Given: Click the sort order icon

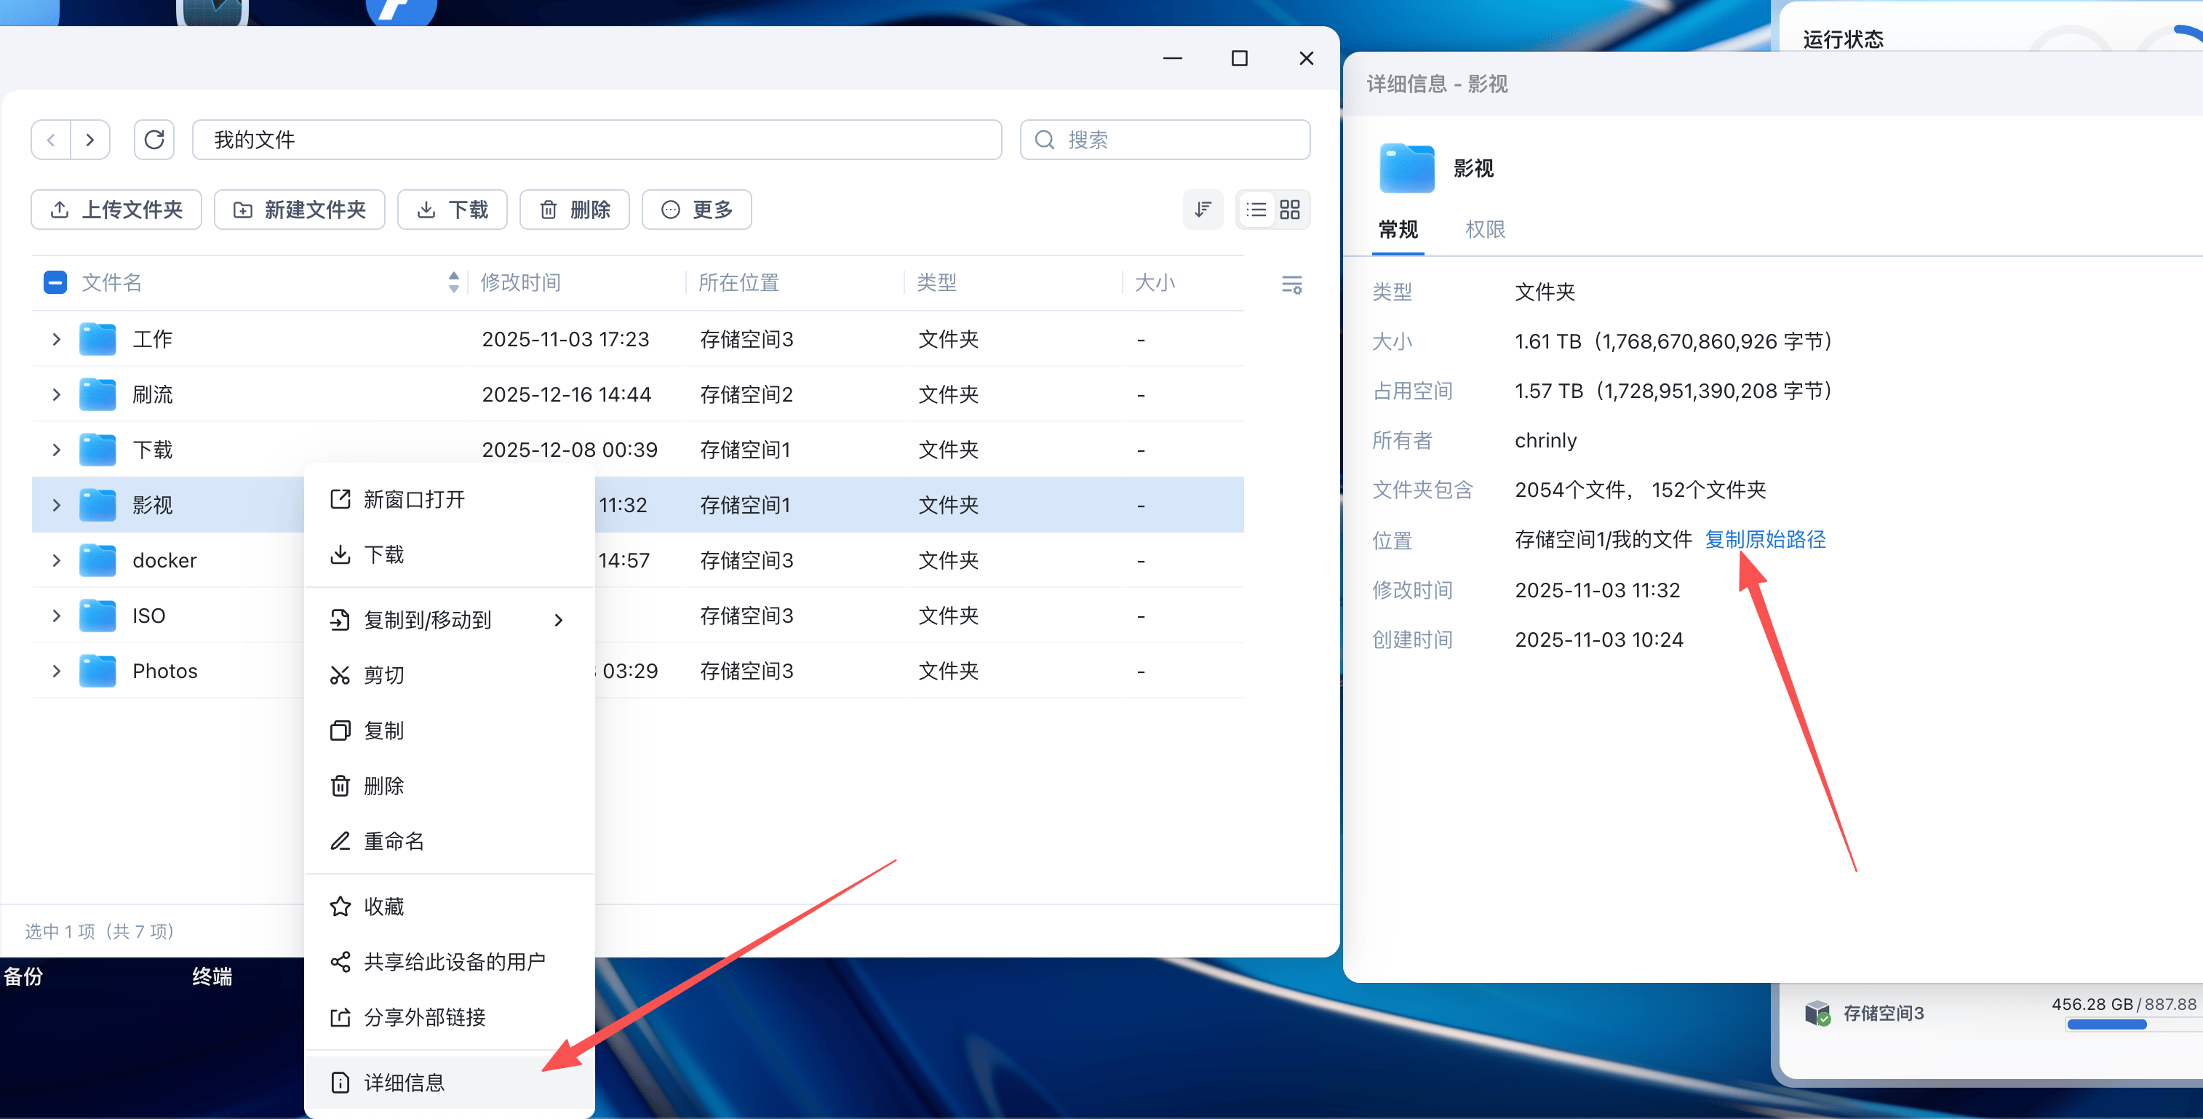Looking at the screenshot, I should click(x=1203, y=210).
